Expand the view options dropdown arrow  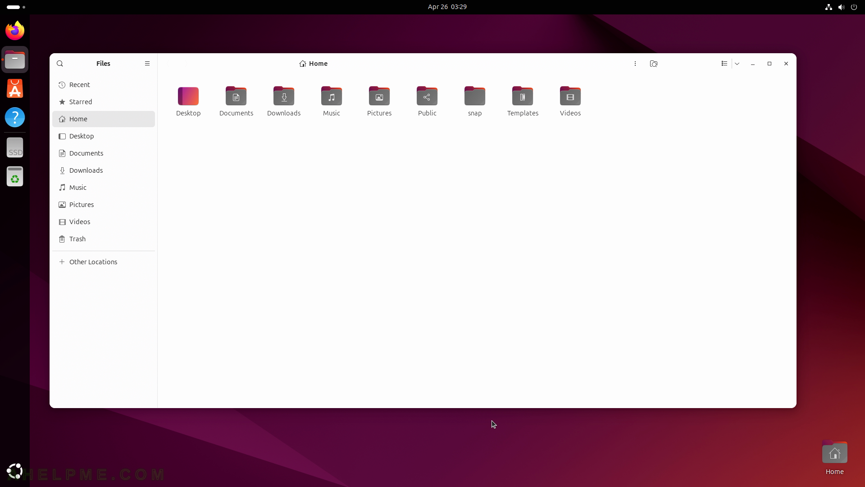(737, 64)
